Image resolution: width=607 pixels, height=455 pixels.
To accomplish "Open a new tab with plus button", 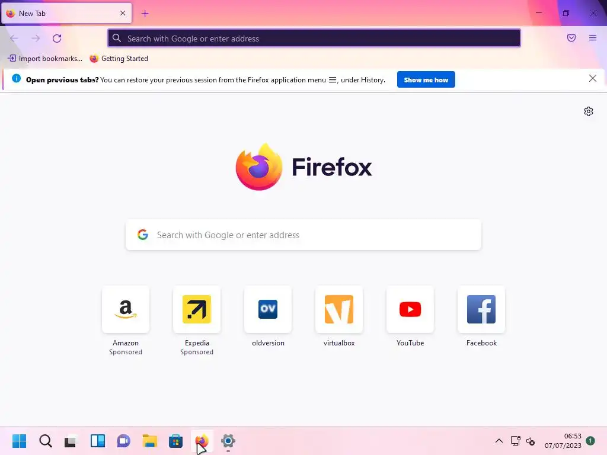I will (145, 14).
